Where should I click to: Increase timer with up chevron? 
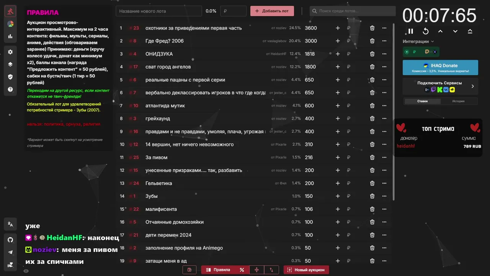pyautogui.click(x=440, y=31)
